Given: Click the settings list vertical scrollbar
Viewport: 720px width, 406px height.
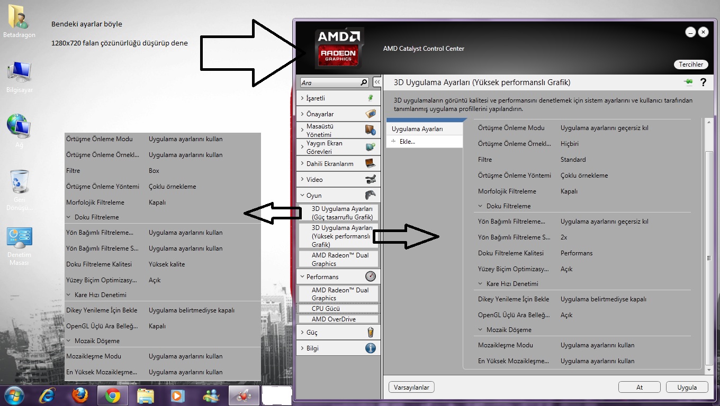Looking at the screenshot, I should tap(709, 257).
